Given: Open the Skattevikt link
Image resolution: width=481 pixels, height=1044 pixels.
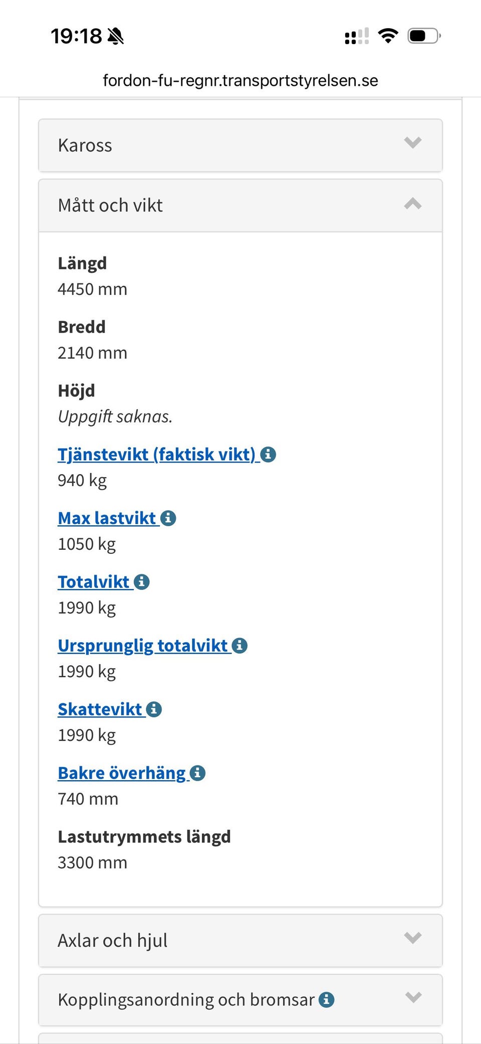Looking at the screenshot, I should (x=100, y=709).
